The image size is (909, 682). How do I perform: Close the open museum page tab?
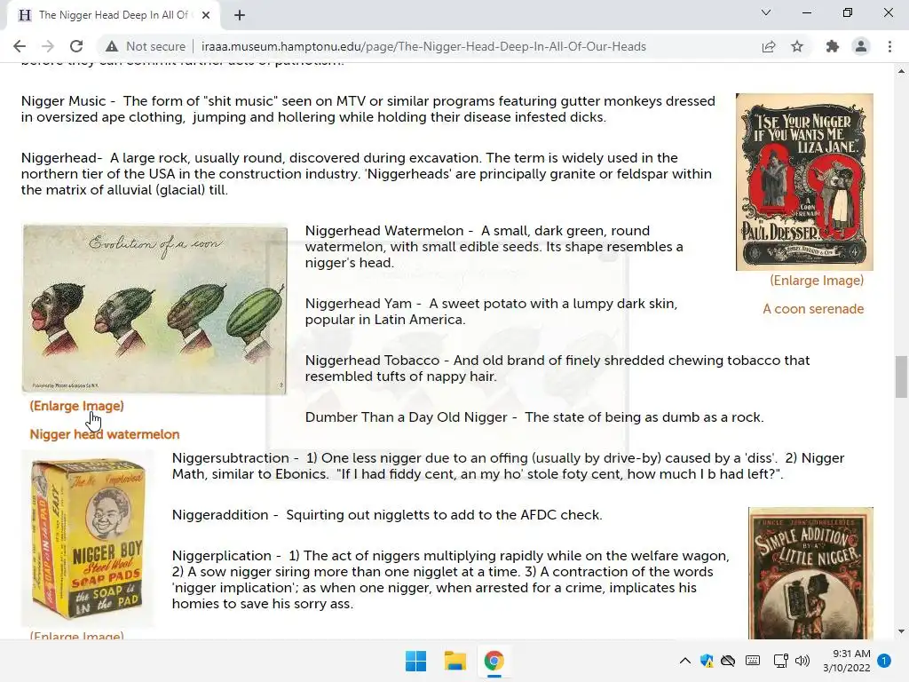click(x=206, y=15)
